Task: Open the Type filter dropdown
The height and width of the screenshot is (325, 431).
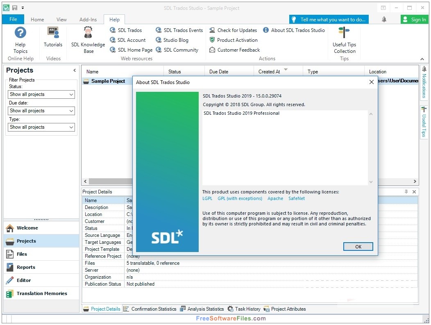Action: 41,127
